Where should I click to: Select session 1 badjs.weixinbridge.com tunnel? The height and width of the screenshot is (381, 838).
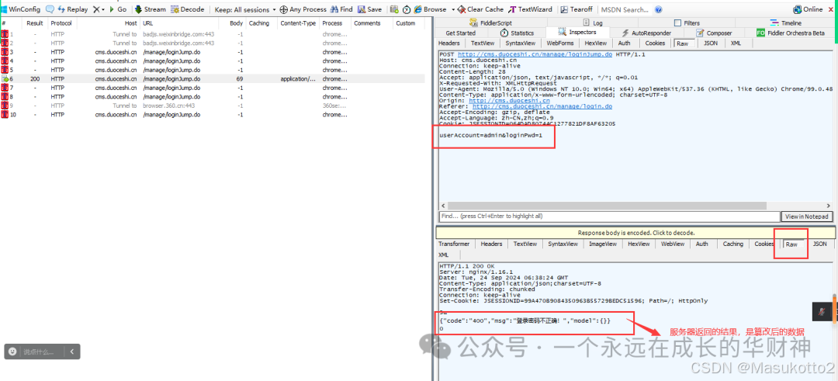pos(213,34)
